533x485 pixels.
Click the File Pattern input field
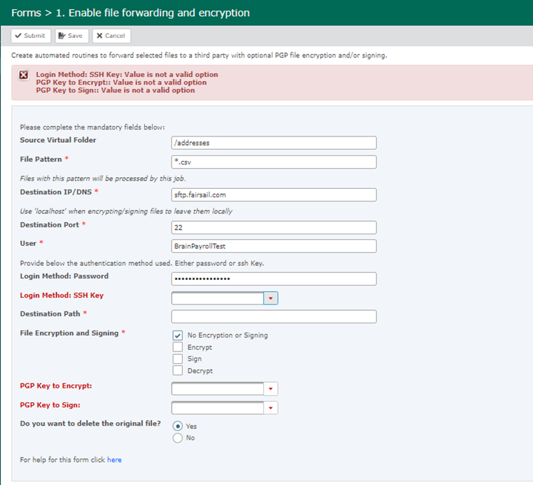[x=274, y=162]
